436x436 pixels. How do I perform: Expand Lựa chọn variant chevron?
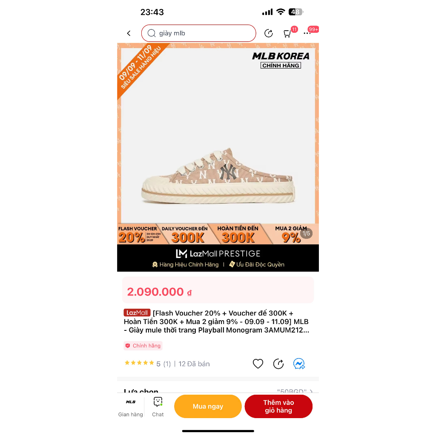pyautogui.click(x=311, y=391)
